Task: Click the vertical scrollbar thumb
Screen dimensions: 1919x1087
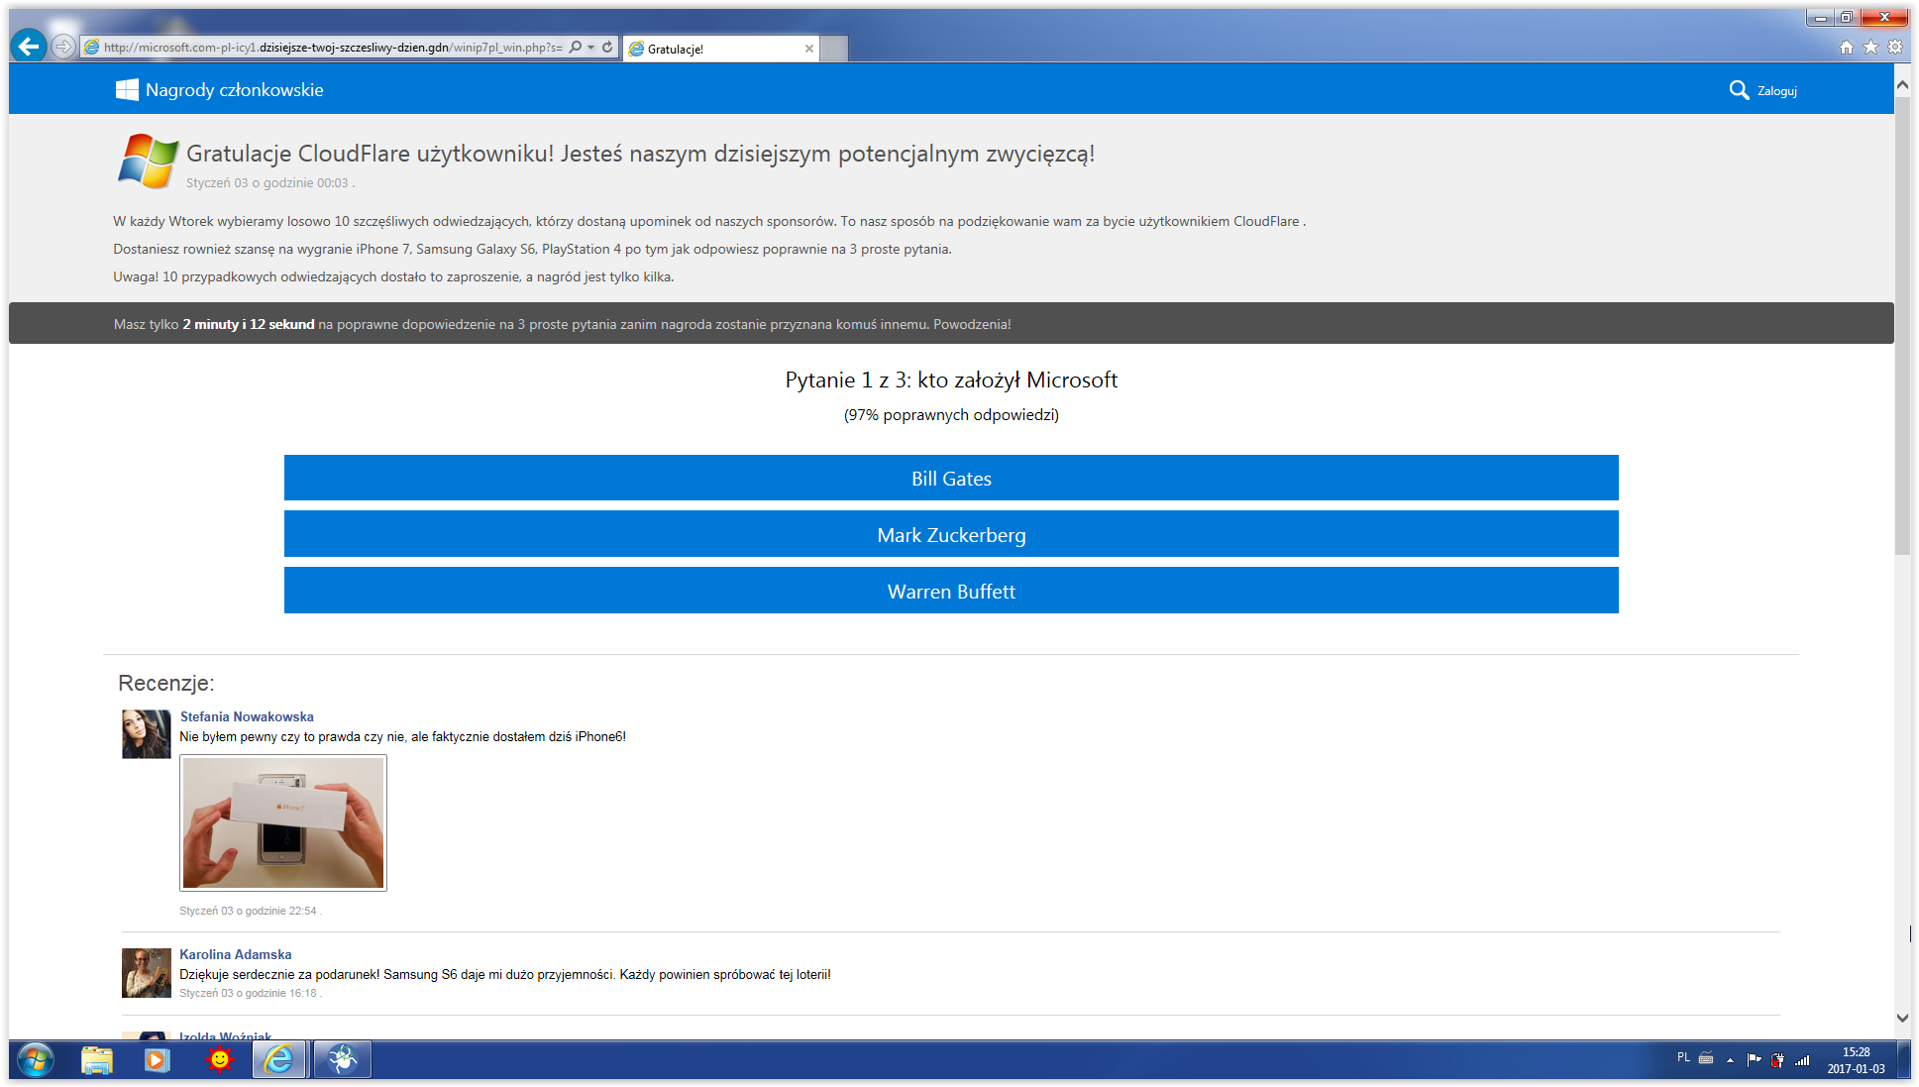Action: point(1902,325)
